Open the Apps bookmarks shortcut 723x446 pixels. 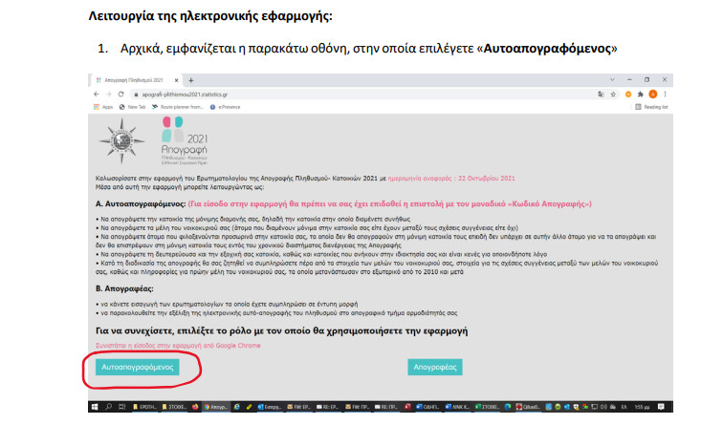[102, 108]
